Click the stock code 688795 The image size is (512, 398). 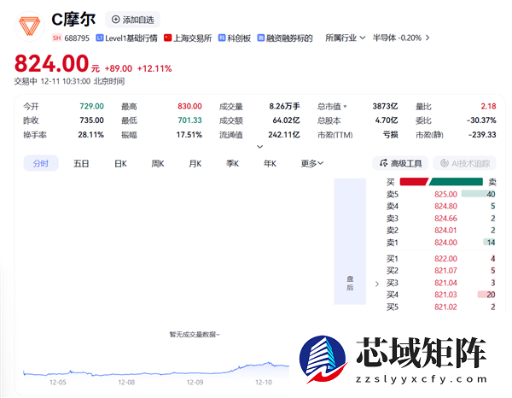click(x=77, y=38)
